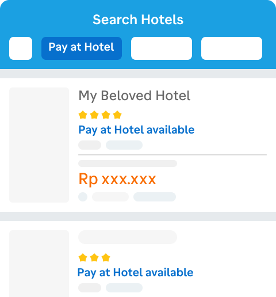Open Pay at Hotel available on My Beloved Hotel
This screenshot has width=276, height=297.
136,130
